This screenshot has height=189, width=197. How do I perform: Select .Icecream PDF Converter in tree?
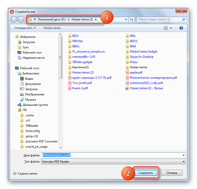pos(41,141)
